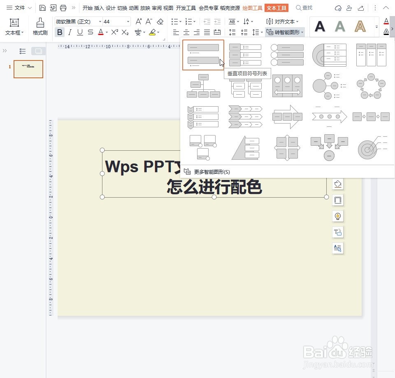Click the Text Box (文本框) icon

(x=14, y=26)
